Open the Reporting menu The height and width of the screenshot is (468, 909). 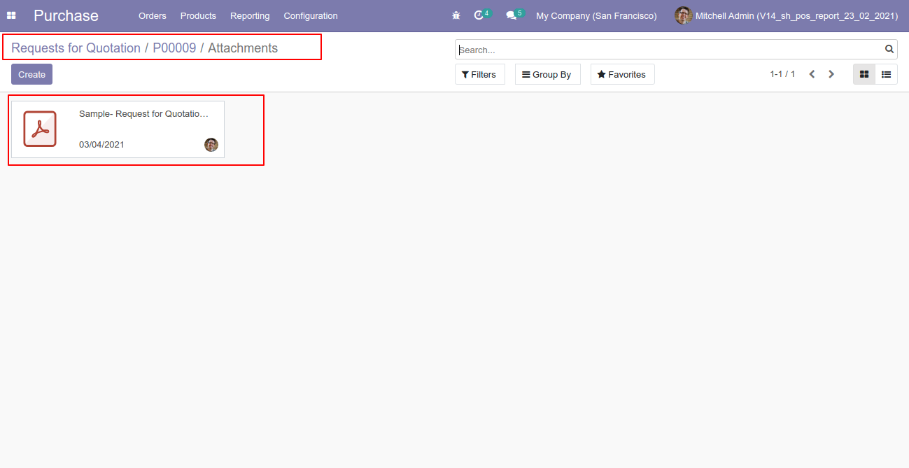click(x=250, y=15)
